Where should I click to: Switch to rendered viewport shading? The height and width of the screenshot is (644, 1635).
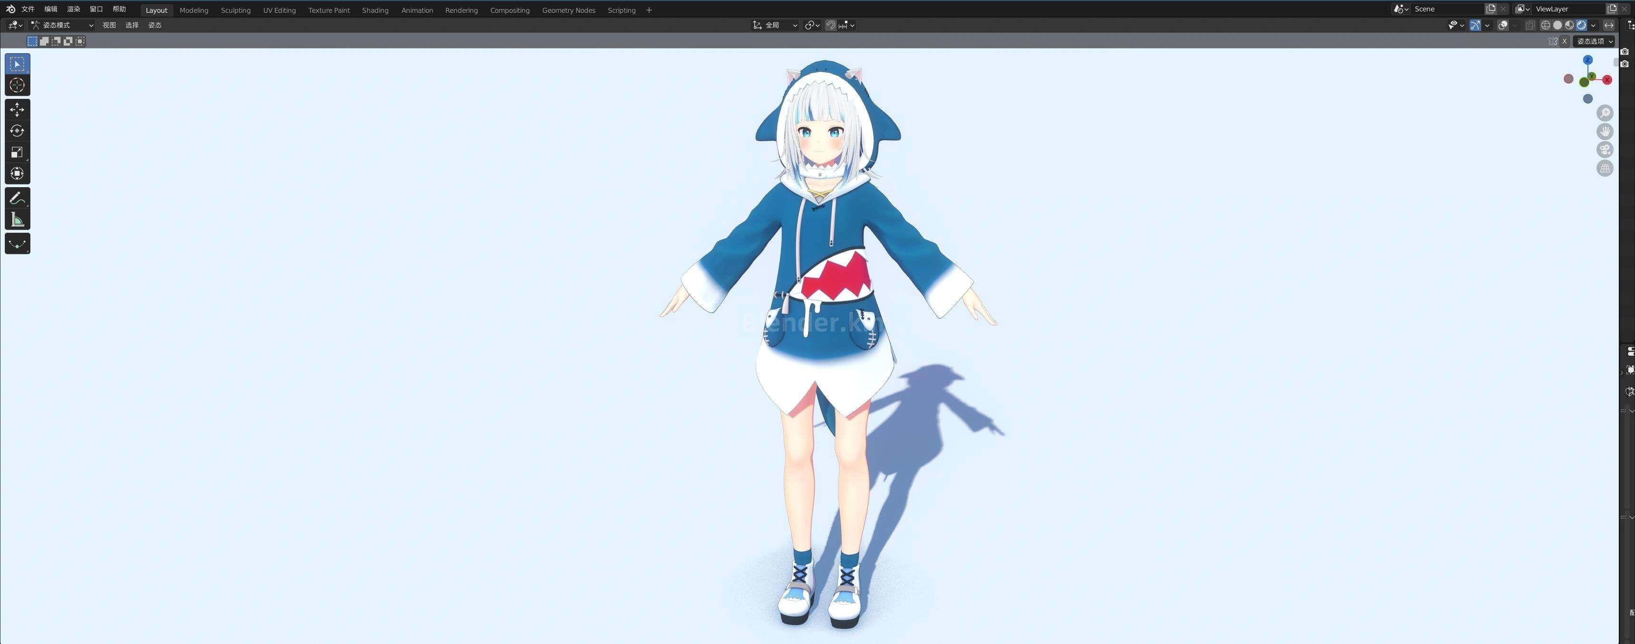1582,25
